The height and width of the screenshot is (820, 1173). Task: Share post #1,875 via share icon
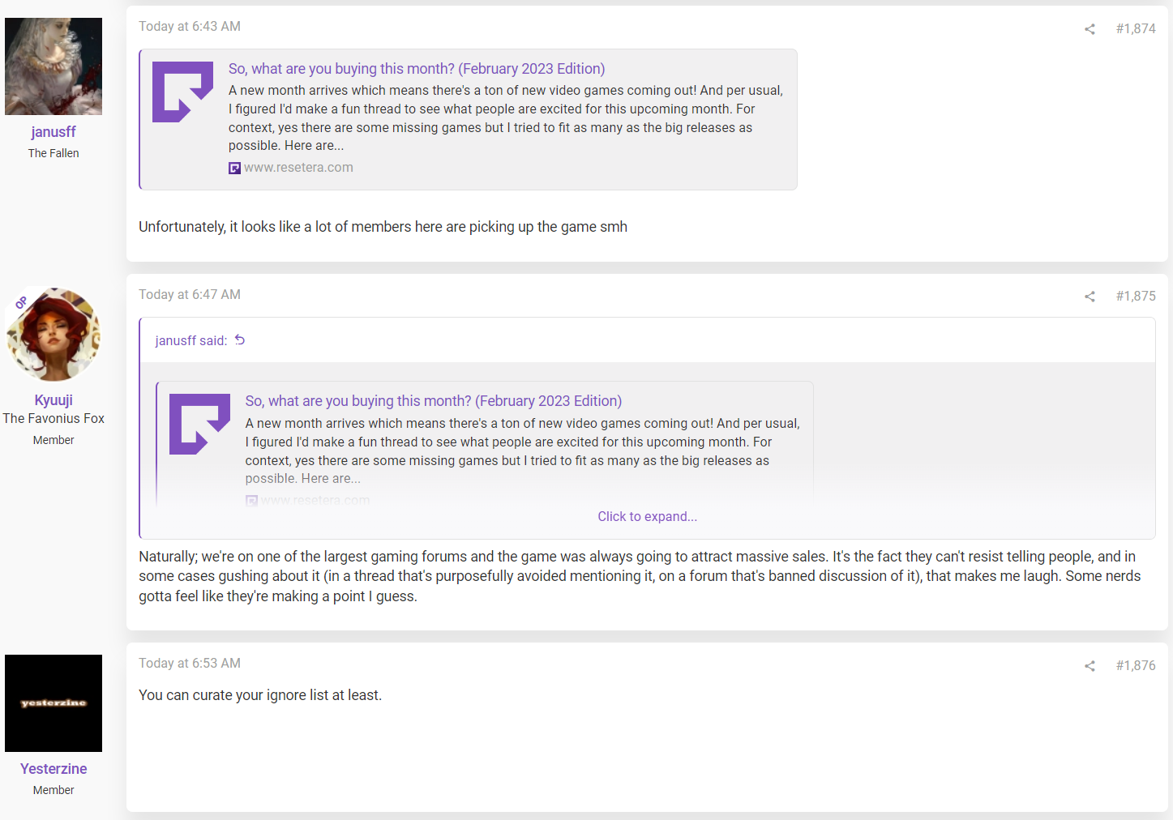pyautogui.click(x=1090, y=297)
